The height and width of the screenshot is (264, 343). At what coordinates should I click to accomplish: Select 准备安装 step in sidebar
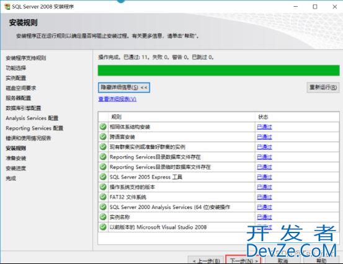(x=16, y=158)
